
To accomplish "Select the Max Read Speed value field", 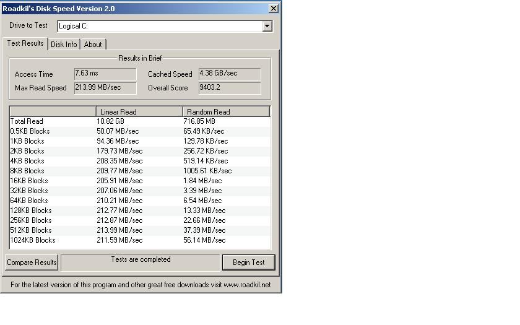I will coord(105,88).
